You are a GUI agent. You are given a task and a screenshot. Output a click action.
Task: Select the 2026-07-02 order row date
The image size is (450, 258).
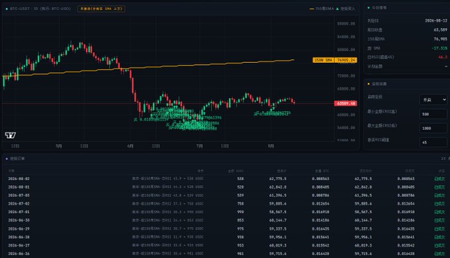tap(19, 204)
